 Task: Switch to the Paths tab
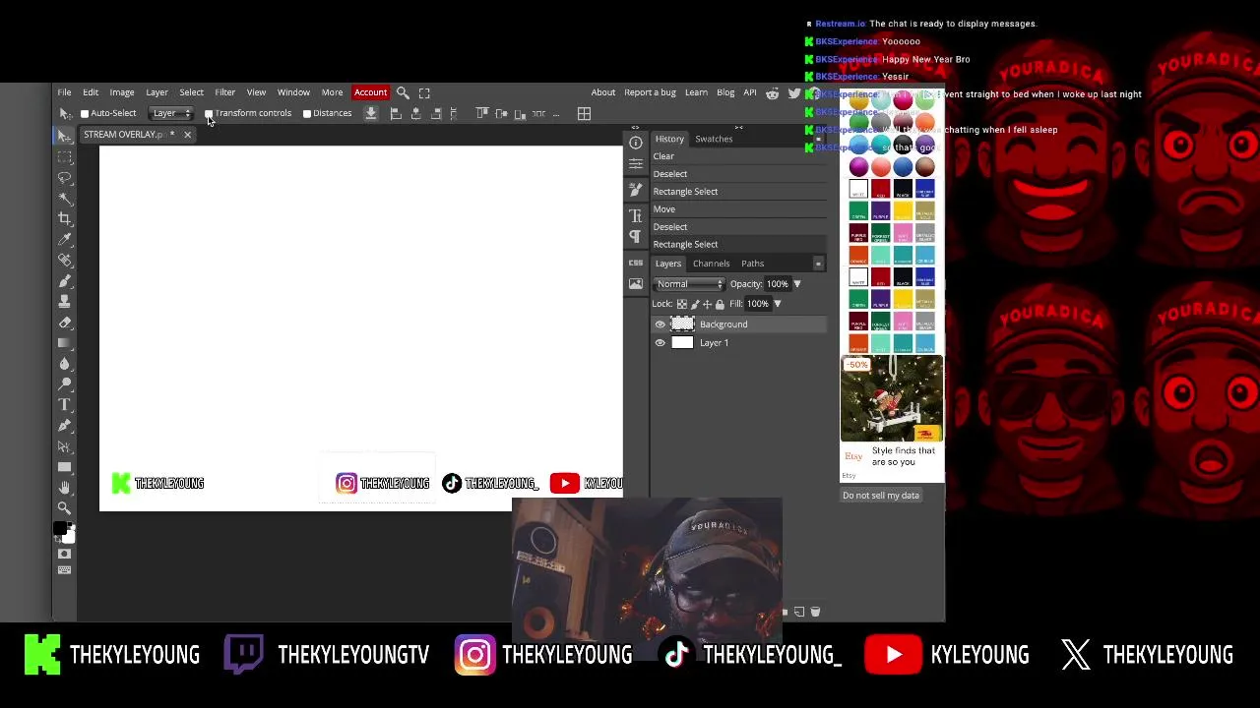click(x=752, y=264)
